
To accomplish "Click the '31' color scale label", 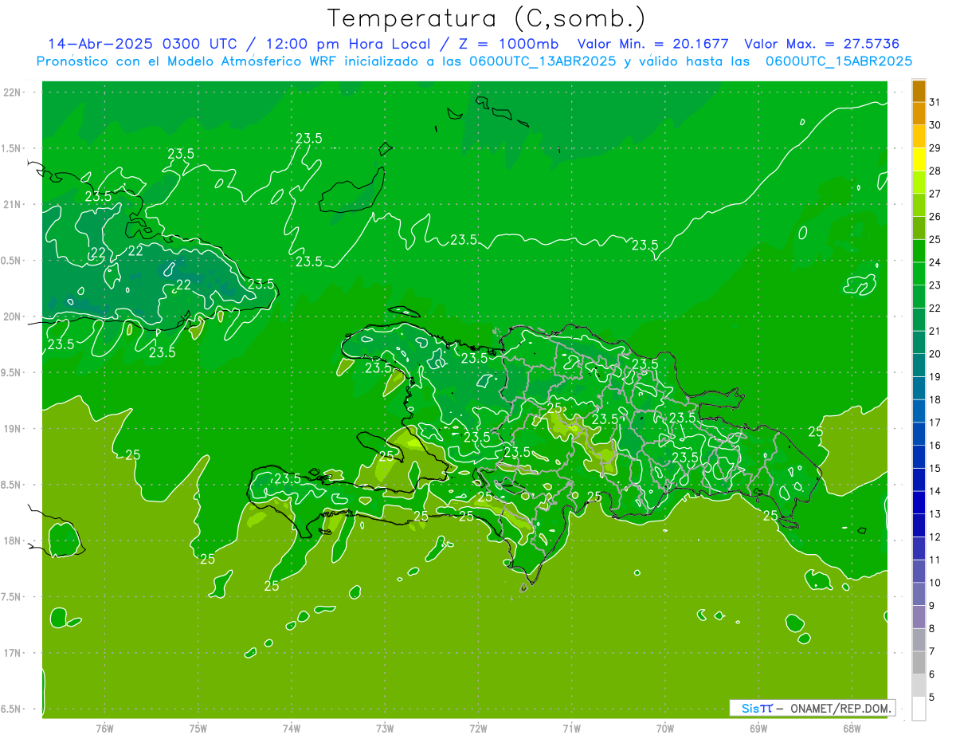I will [x=935, y=101].
